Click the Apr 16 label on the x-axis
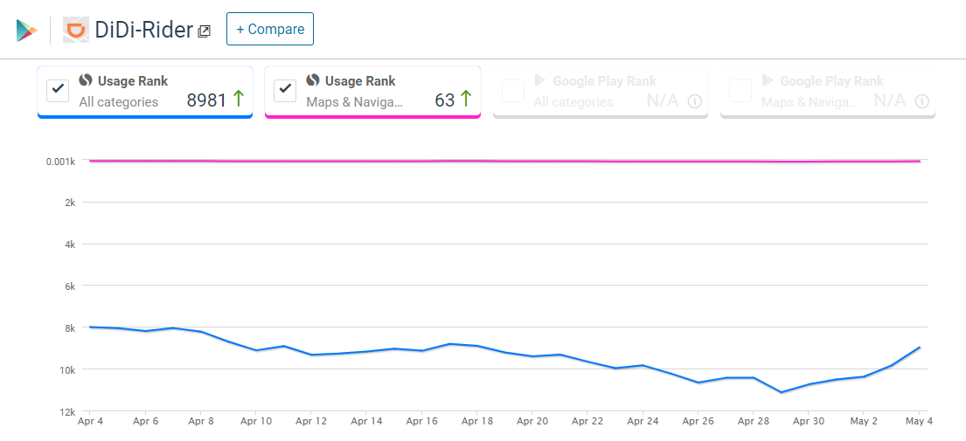Image resolution: width=966 pixels, height=441 pixels. tap(421, 421)
